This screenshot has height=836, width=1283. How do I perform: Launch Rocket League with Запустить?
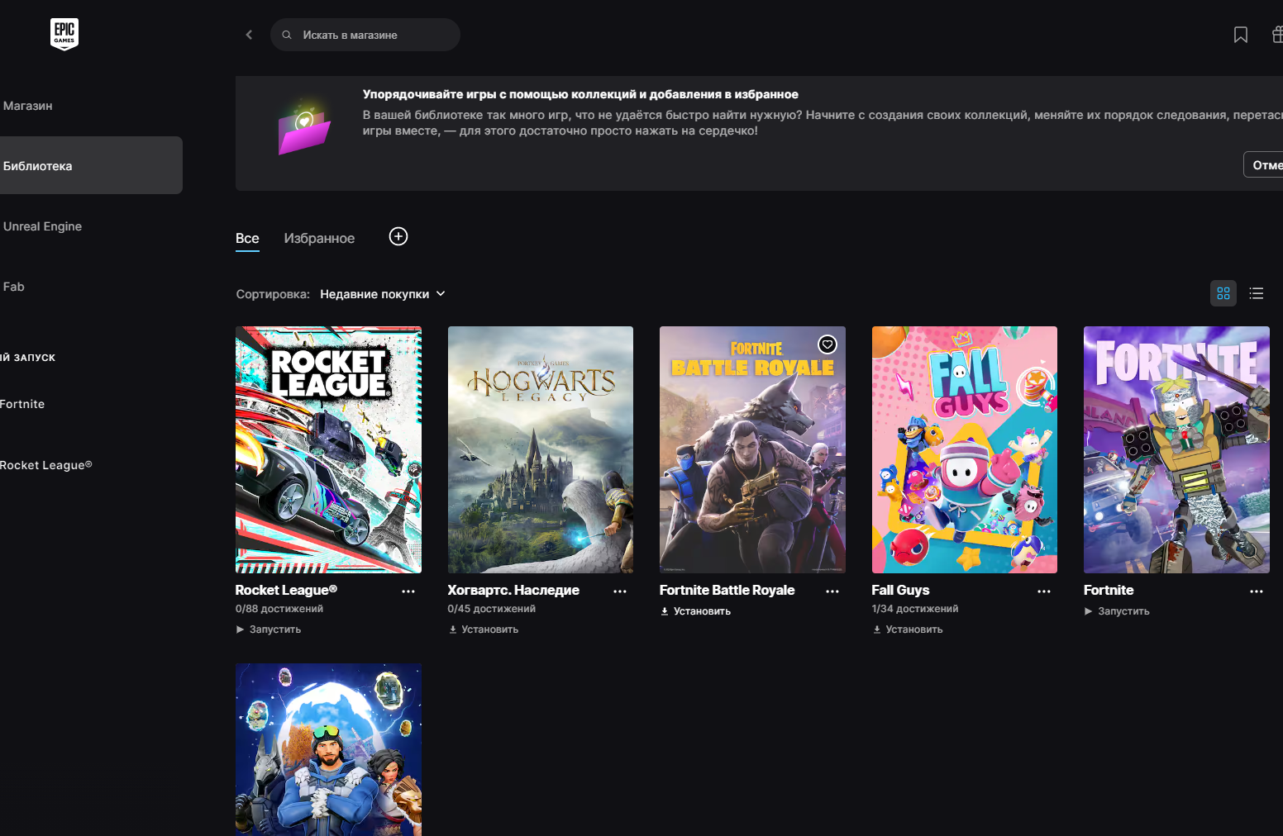[x=269, y=629]
